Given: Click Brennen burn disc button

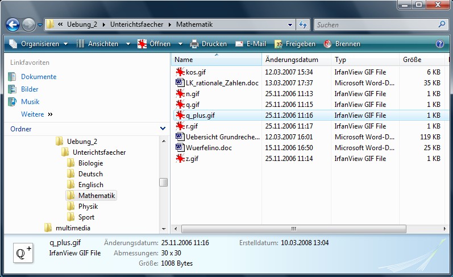Looking at the screenshot, I should pyautogui.click(x=342, y=44).
